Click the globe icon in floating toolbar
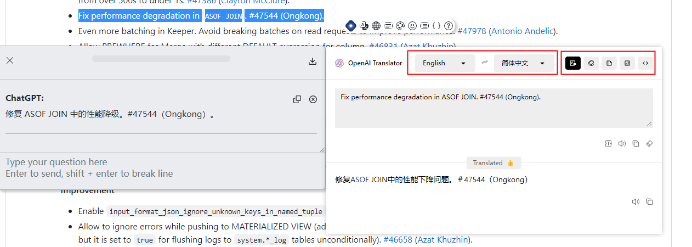Viewport: 692px width, 247px height. tap(376, 25)
